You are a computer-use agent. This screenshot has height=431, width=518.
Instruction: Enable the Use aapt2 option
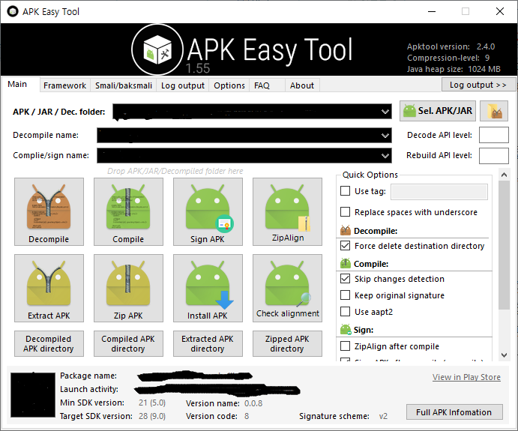(x=346, y=311)
